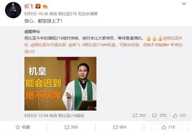Click the repost button showing 269
192x132 pixels.
tap(71, 127)
